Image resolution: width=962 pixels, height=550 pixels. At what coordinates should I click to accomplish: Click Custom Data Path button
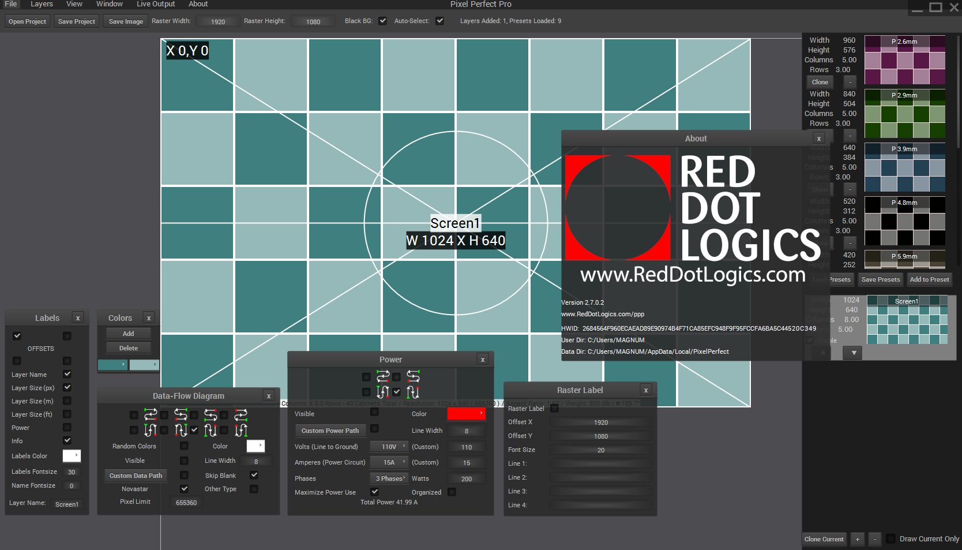(136, 476)
